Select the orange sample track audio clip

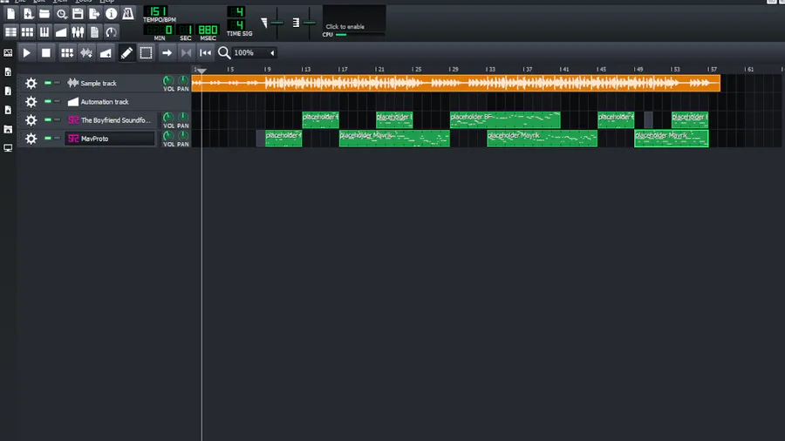[x=456, y=83]
